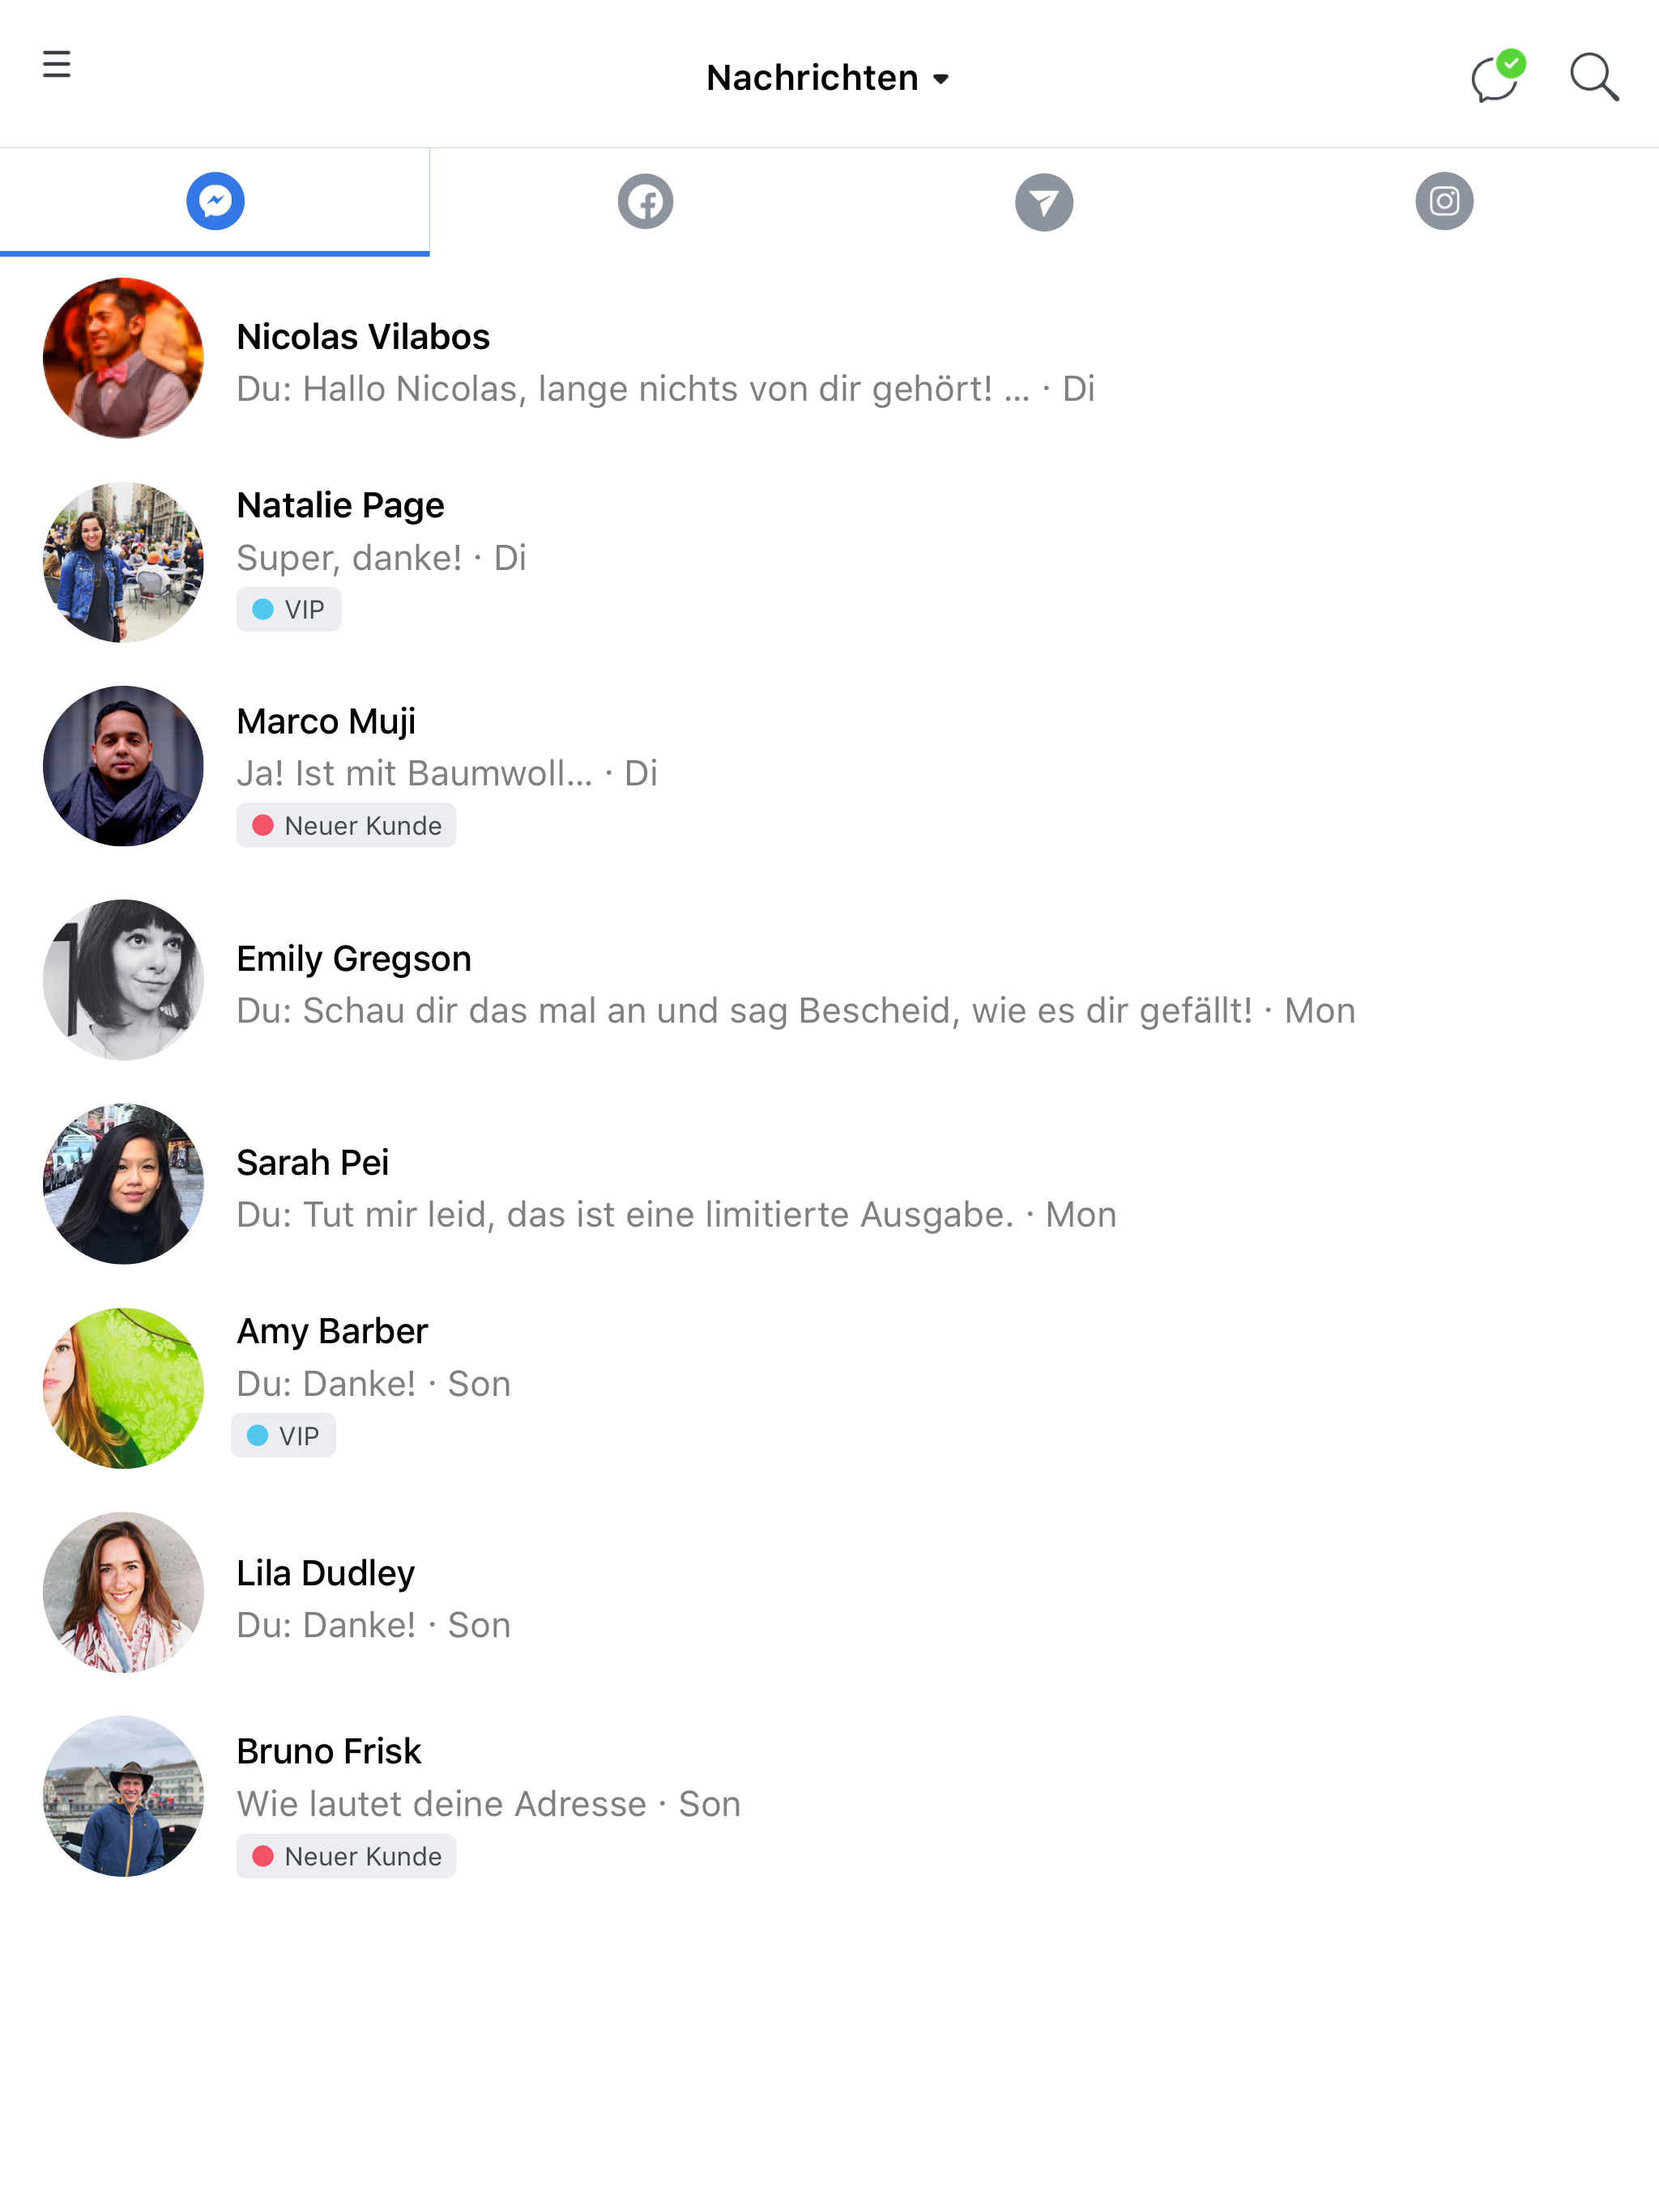The image size is (1659, 2212).
Task: Expand the Nachrichten dropdown
Action: tap(829, 78)
